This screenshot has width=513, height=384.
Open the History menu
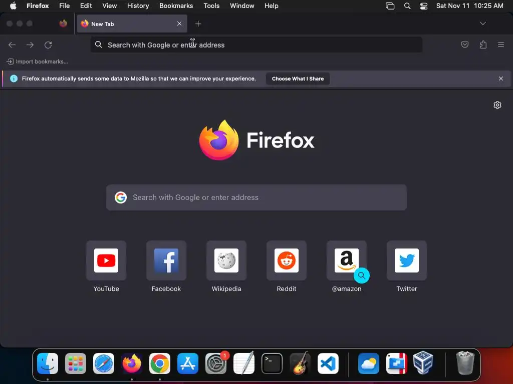pyautogui.click(x=138, y=5)
